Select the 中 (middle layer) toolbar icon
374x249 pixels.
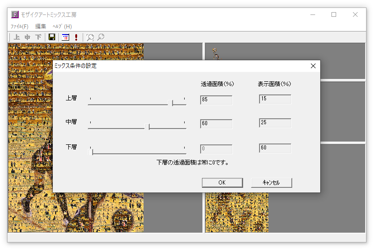[x=28, y=37]
